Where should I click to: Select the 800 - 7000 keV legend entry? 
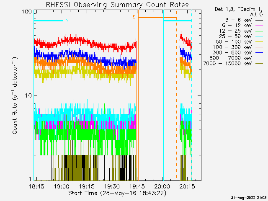pos(236,58)
